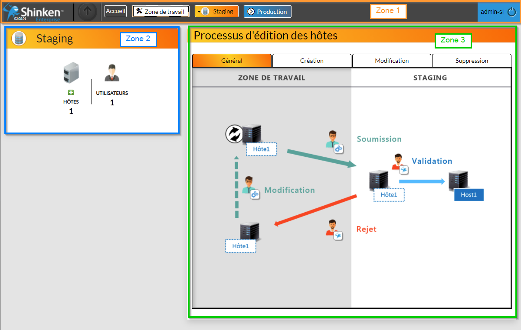Click the green plus icon to add host
This screenshot has width=521, height=330.
click(71, 93)
